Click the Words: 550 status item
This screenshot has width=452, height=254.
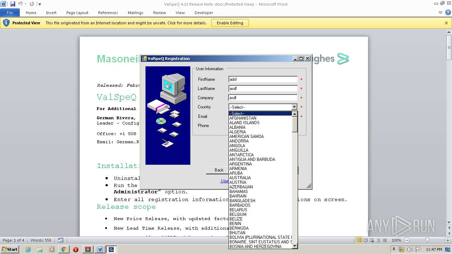pyautogui.click(x=41, y=240)
